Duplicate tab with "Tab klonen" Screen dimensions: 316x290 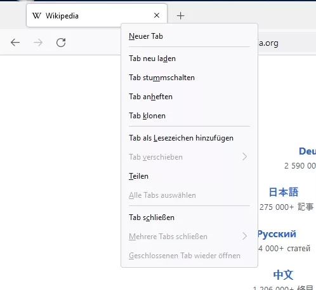(189, 116)
